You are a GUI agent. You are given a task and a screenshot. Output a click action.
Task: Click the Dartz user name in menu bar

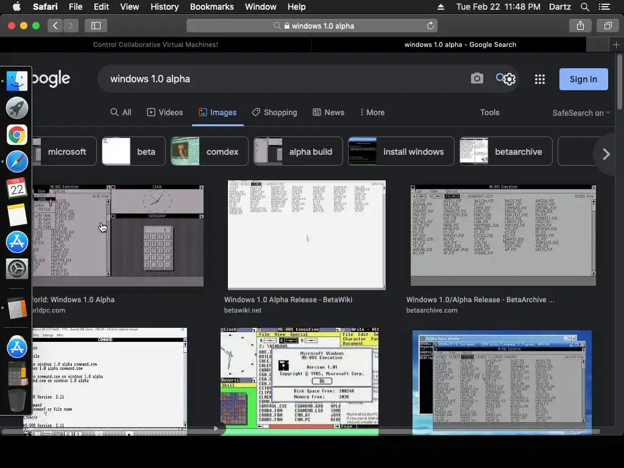pos(560,7)
